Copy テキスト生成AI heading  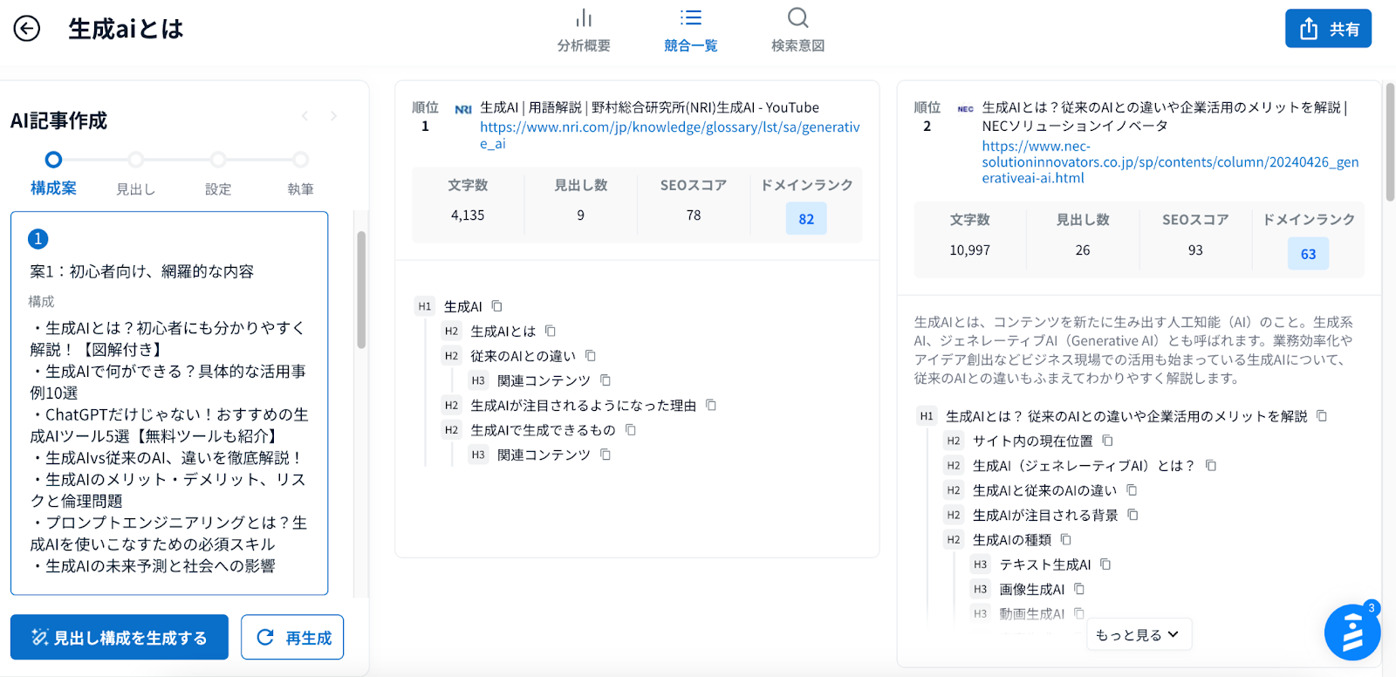[1105, 564]
